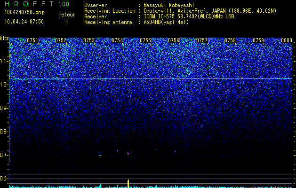Click the 0.6 kHz axis label
Image resolution: width=296 pixels, height=188 pixels.
(4, 179)
